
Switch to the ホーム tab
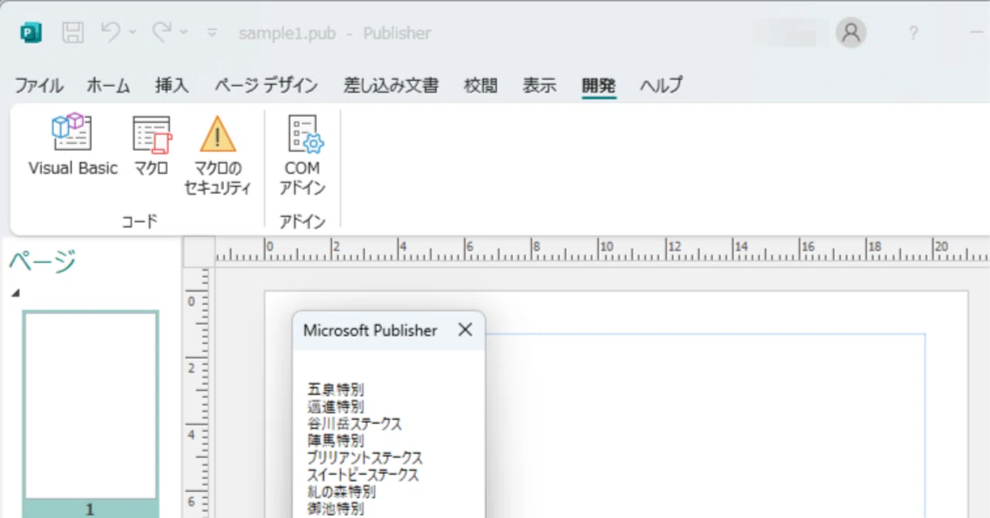tap(108, 86)
